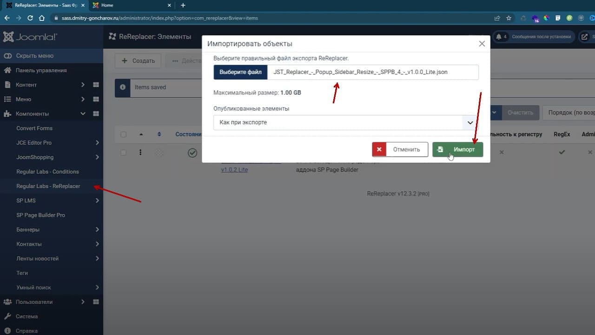Open Система sidebar item
Image resolution: width=595 pixels, height=335 pixels.
pyautogui.click(x=26, y=316)
